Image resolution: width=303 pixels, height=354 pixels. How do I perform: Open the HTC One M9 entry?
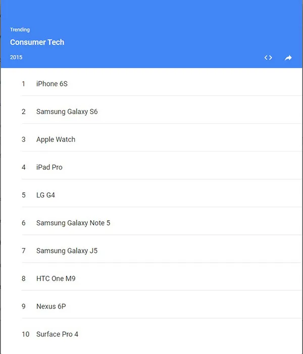(56, 278)
